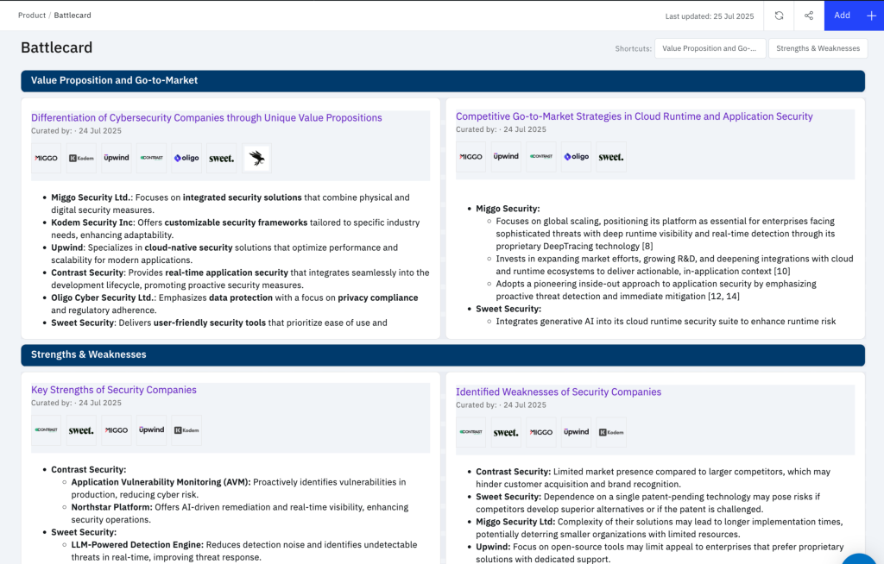
Task: Select Sweet logo in Differentiation card
Action: [222, 159]
